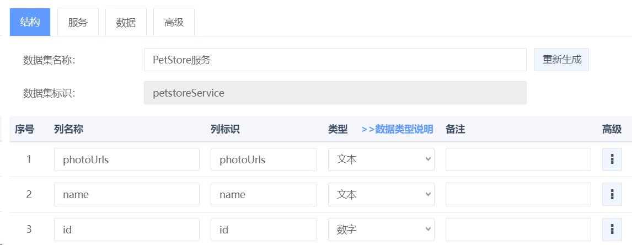
Task: Open the 高级 tab
Action: click(x=174, y=22)
